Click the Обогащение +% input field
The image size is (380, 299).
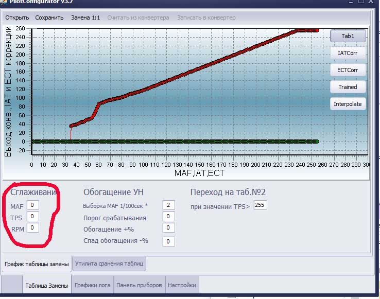tap(169, 228)
